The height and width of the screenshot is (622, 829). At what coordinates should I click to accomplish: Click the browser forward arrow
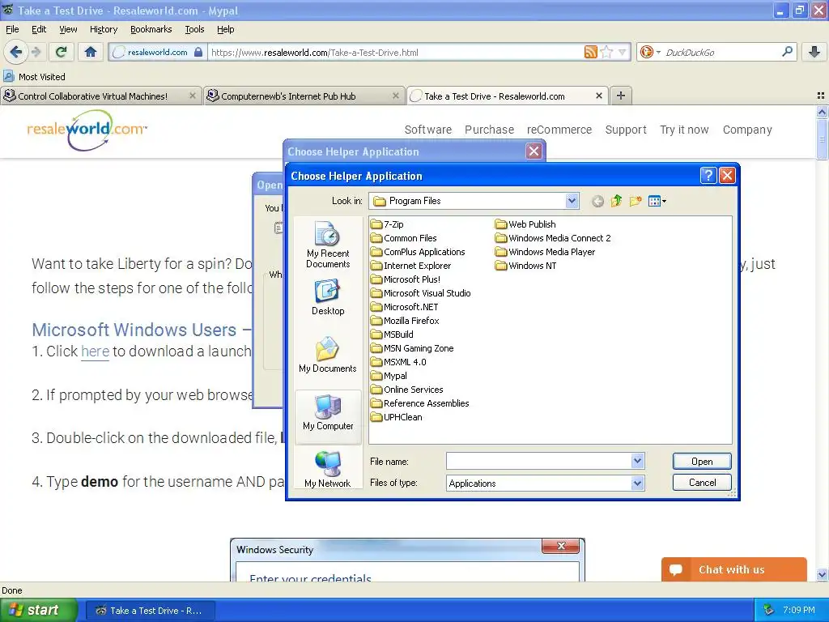(36, 52)
